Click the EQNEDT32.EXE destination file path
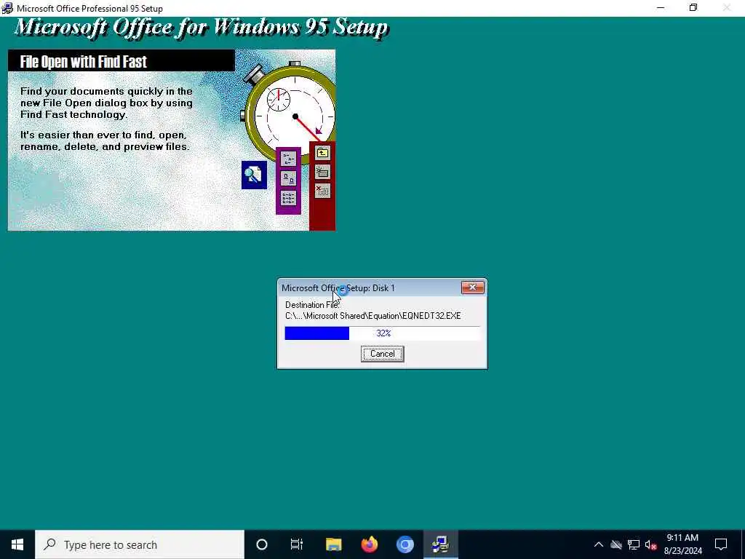 tap(372, 316)
